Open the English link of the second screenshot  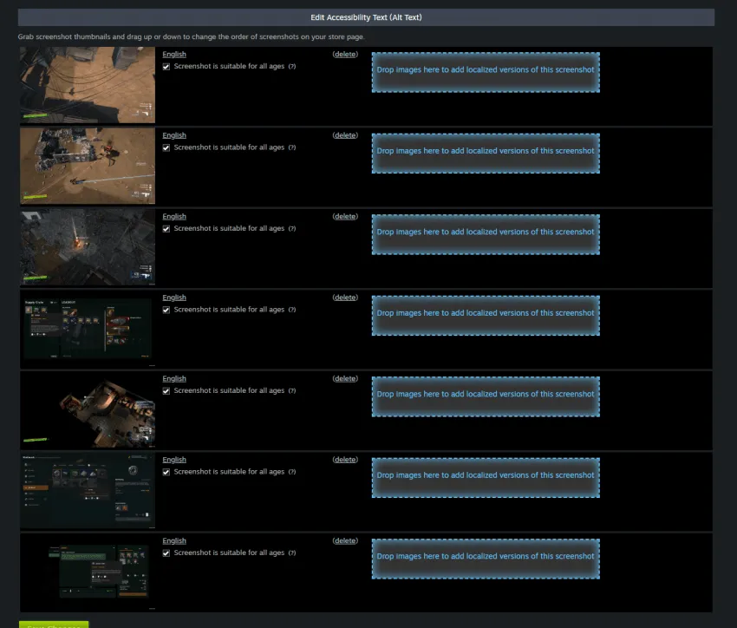click(174, 135)
